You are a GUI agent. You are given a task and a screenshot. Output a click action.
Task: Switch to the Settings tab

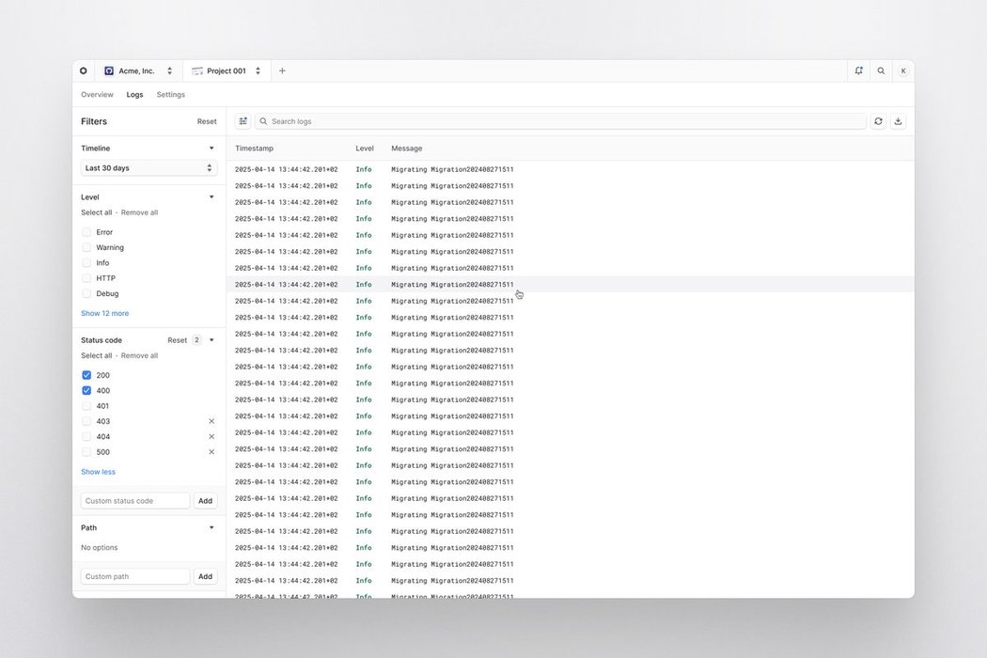point(170,94)
